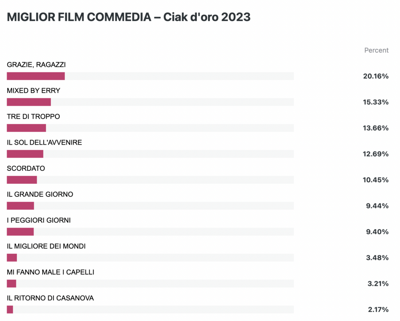
Task: Click the 15.33% percentage value
Action: pyautogui.click(x=376, y=102)
